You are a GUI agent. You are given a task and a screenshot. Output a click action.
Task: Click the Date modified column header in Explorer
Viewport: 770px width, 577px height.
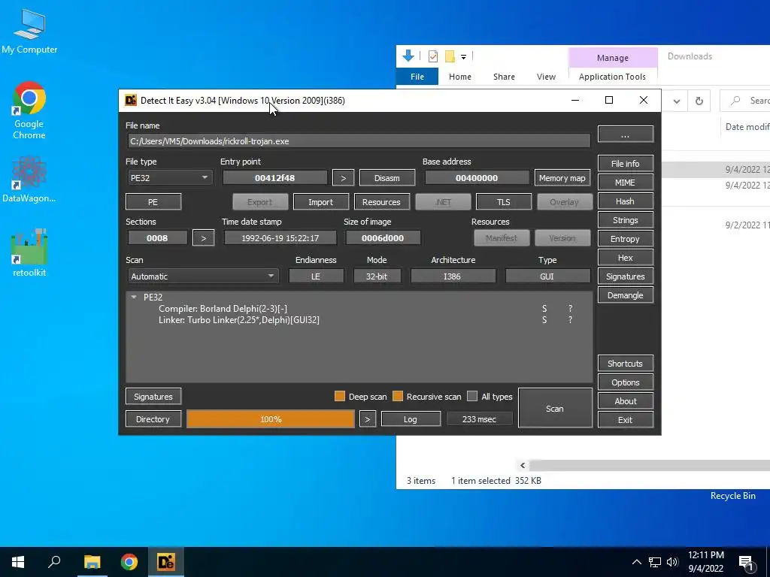(x=747, y=126)
